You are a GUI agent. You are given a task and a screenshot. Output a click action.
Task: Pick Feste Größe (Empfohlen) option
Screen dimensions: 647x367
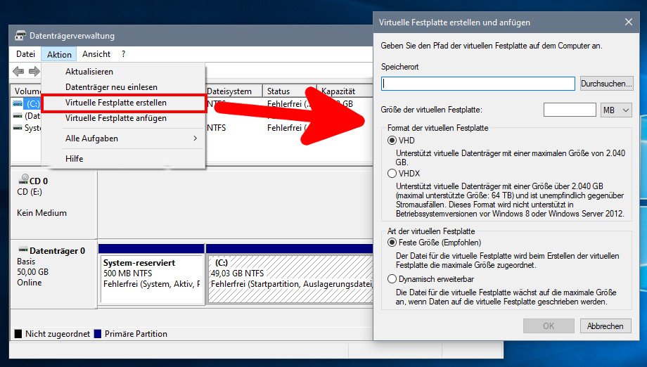coord(392,243)
